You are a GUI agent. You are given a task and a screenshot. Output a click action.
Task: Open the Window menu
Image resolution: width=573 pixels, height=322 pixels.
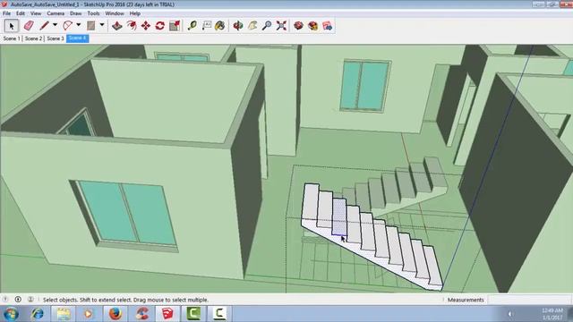pos(115,13)
